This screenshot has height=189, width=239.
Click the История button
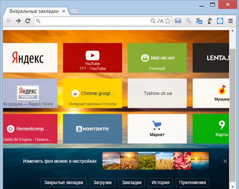point(161,183)
